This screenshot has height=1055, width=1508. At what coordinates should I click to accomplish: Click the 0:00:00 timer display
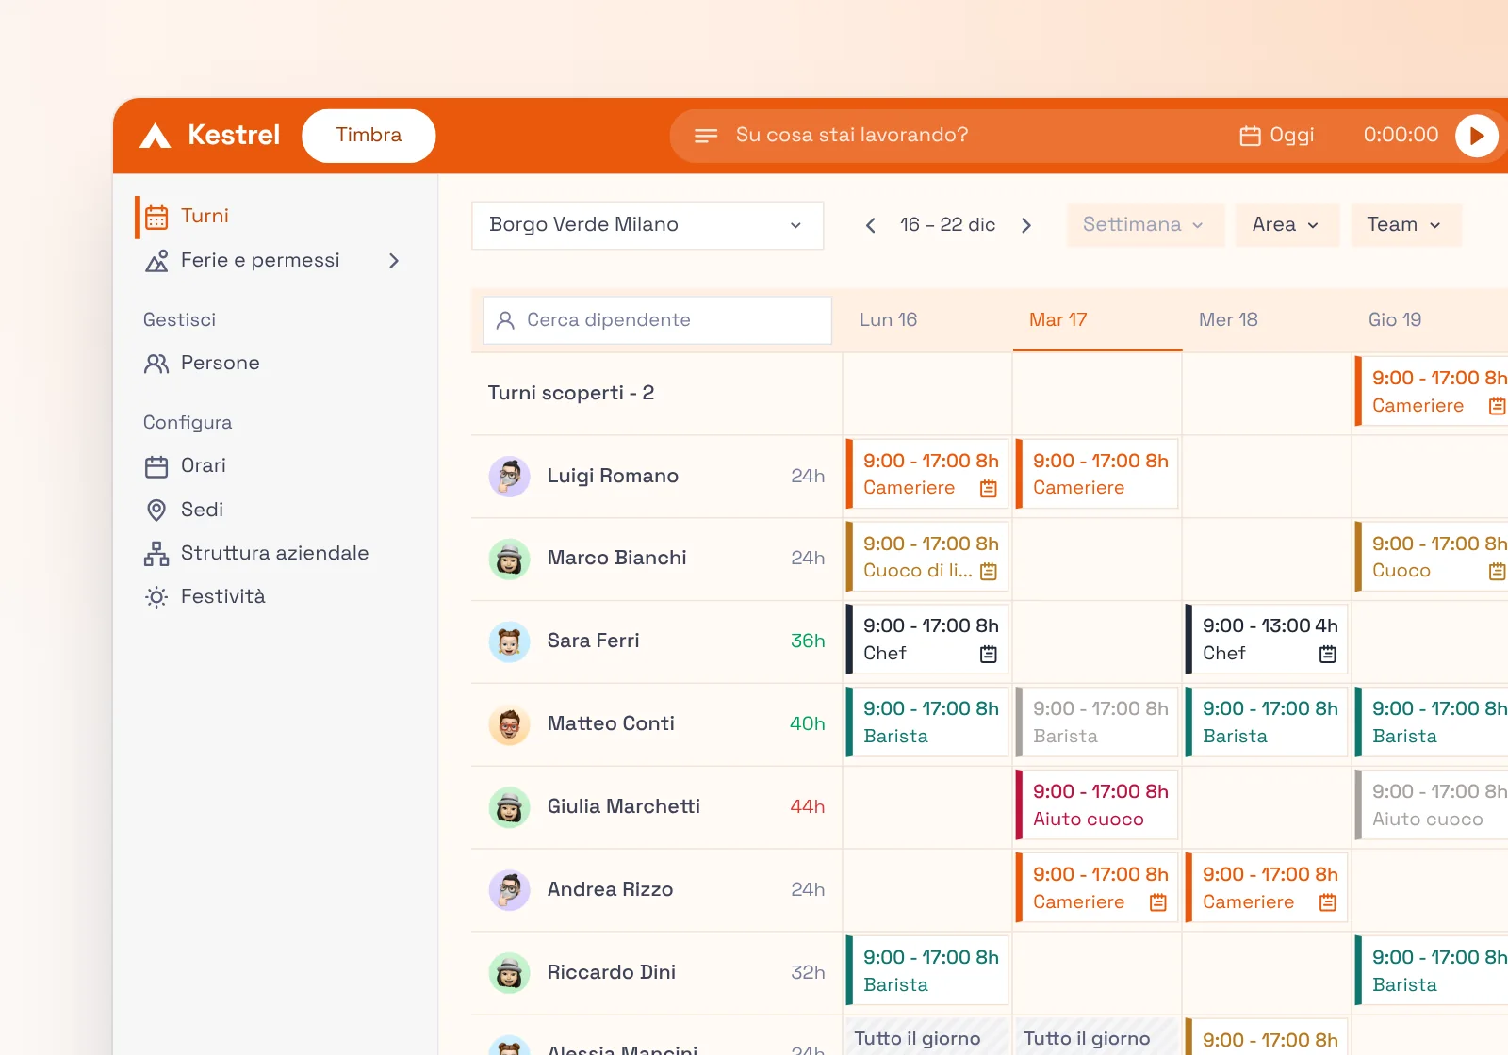click(x=1401, y=135)
